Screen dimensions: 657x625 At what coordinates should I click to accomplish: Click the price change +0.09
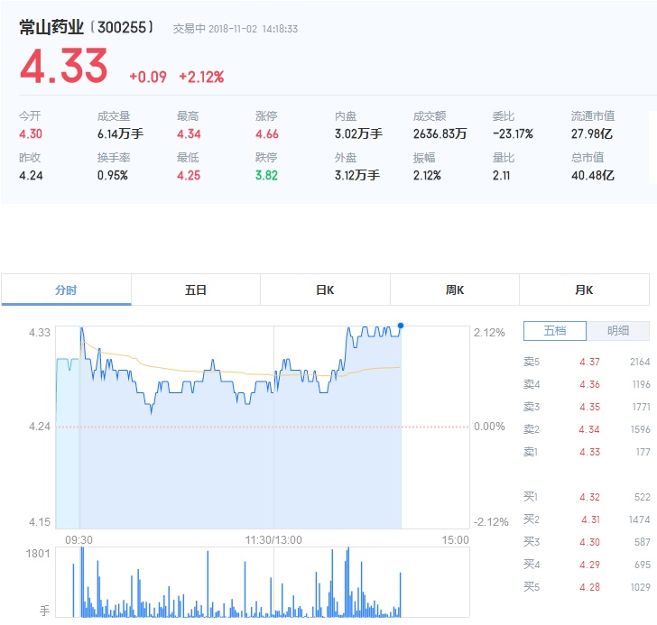tap(148, 77)
